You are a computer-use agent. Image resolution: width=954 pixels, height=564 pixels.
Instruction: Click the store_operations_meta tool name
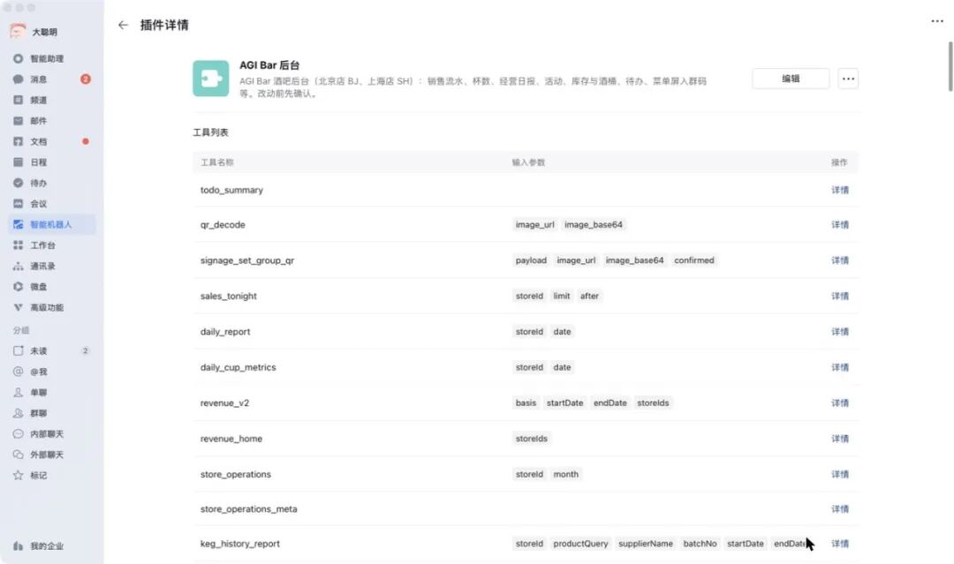(249, 509)
